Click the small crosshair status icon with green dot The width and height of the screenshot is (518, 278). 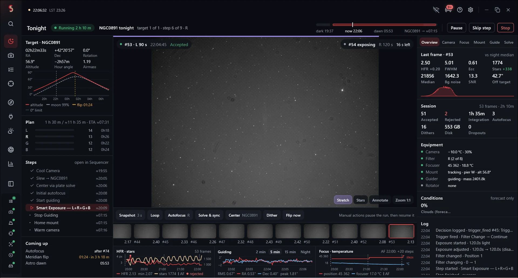[x=11, y=234]
